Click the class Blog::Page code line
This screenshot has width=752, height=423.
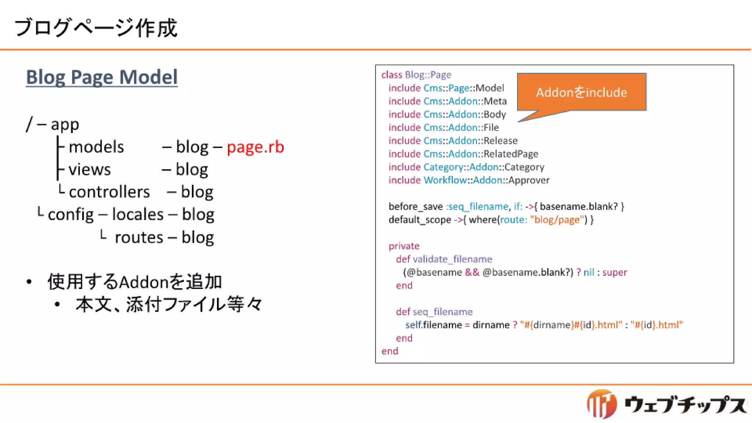416,75
